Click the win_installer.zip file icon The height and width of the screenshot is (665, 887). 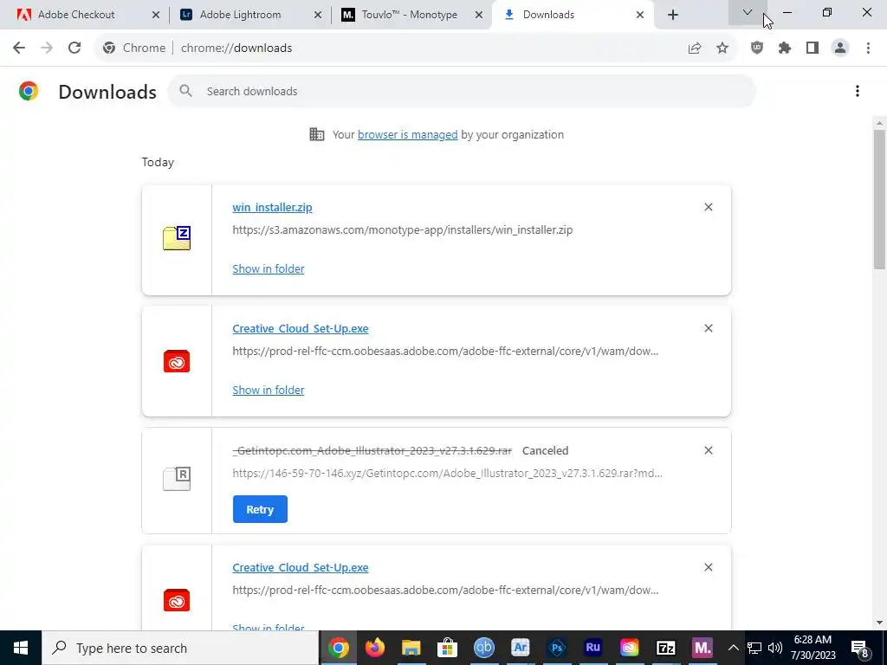177,238
